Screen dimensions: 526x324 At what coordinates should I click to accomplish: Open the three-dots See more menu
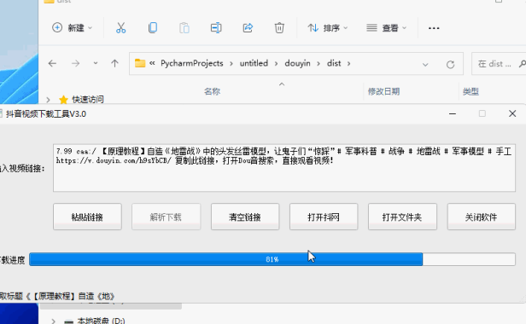point(434,28)
